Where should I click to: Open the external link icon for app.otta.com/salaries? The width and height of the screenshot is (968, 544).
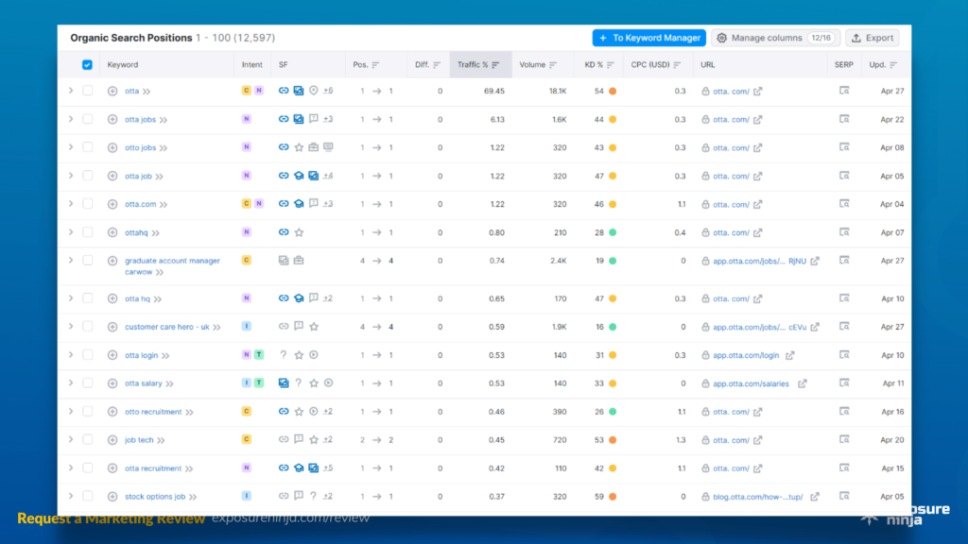pyautogui.click(x=802, y=383)
